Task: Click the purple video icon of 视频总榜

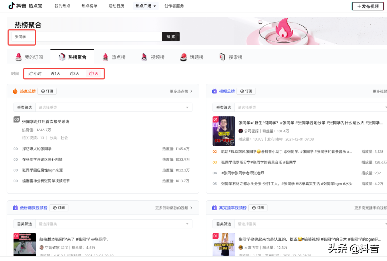Action: point(215,91)
